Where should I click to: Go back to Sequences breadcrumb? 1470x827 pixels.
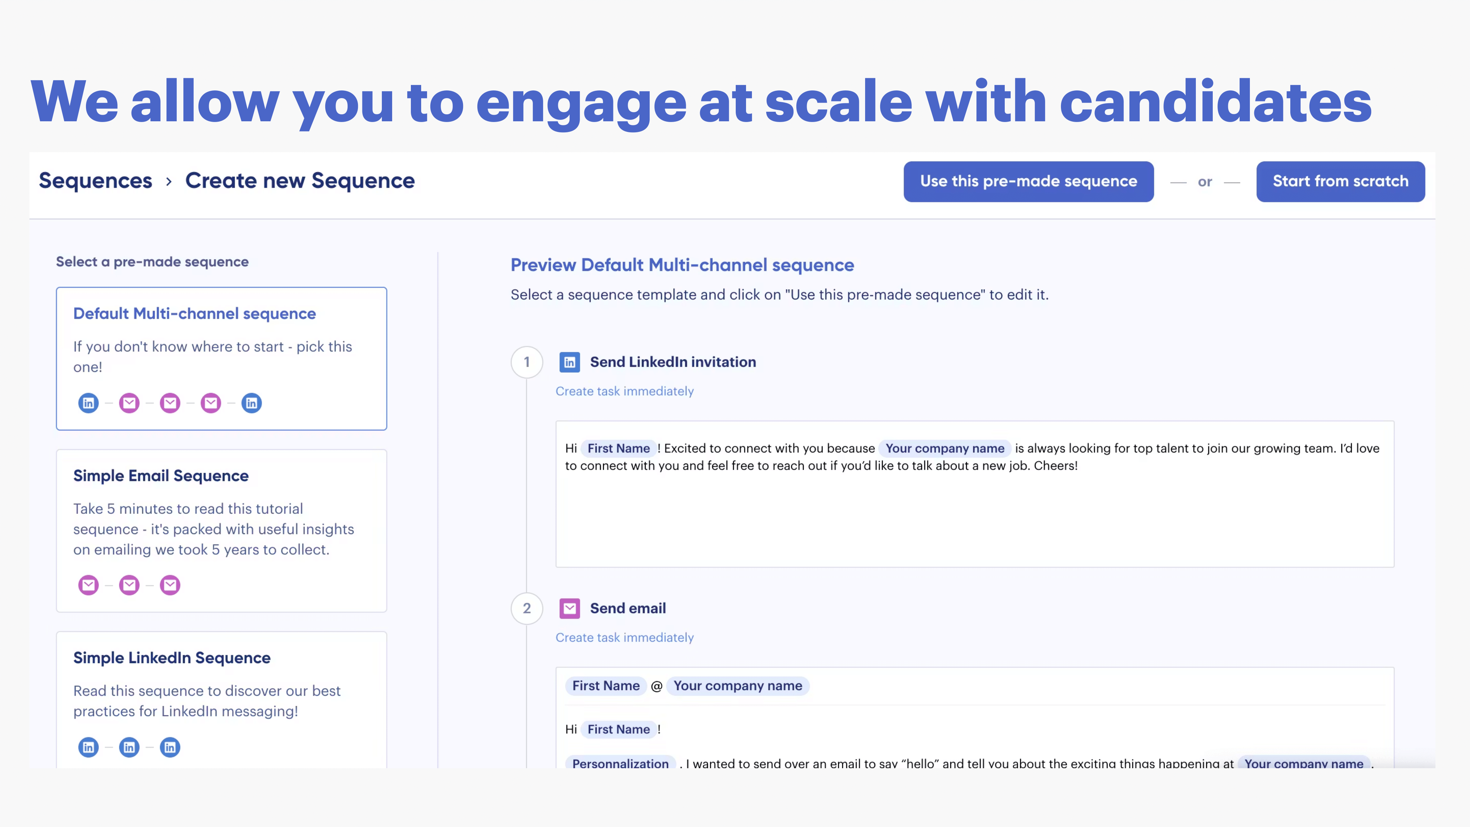click(x=95, y=181)
